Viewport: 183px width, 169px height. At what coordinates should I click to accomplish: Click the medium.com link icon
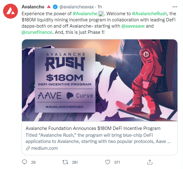[x=28, y=148]
